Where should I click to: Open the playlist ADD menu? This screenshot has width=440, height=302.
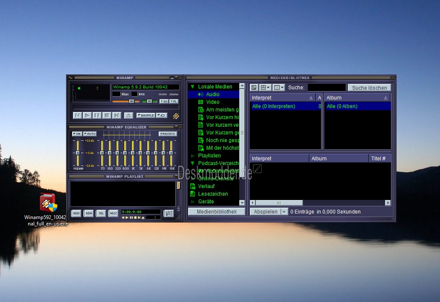point(76,213)
